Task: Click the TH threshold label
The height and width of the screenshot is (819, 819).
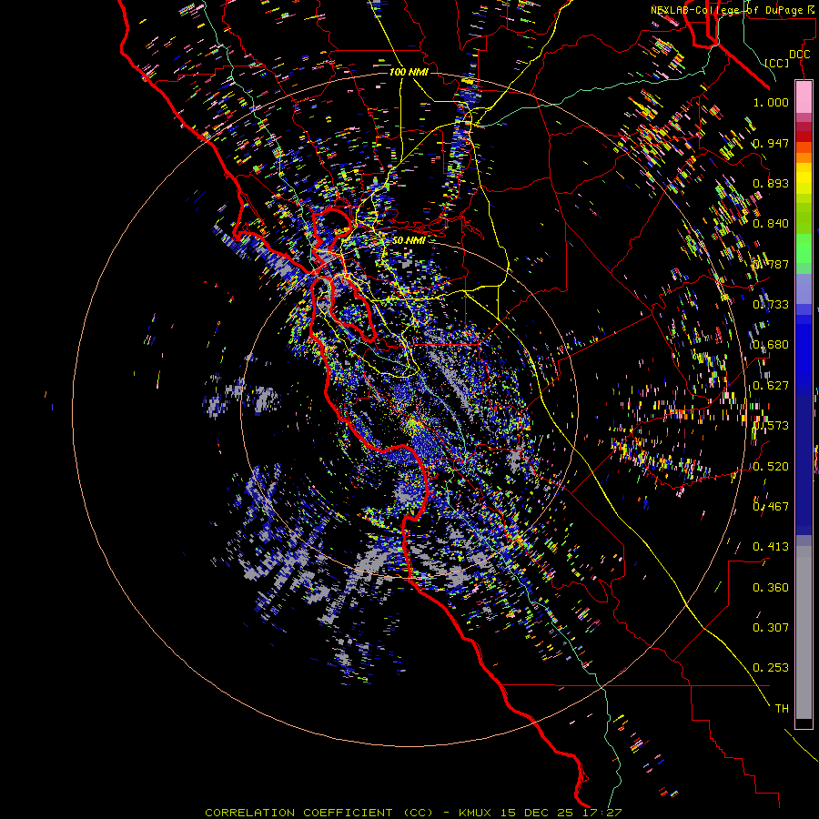Action: (x=782, y=709)
